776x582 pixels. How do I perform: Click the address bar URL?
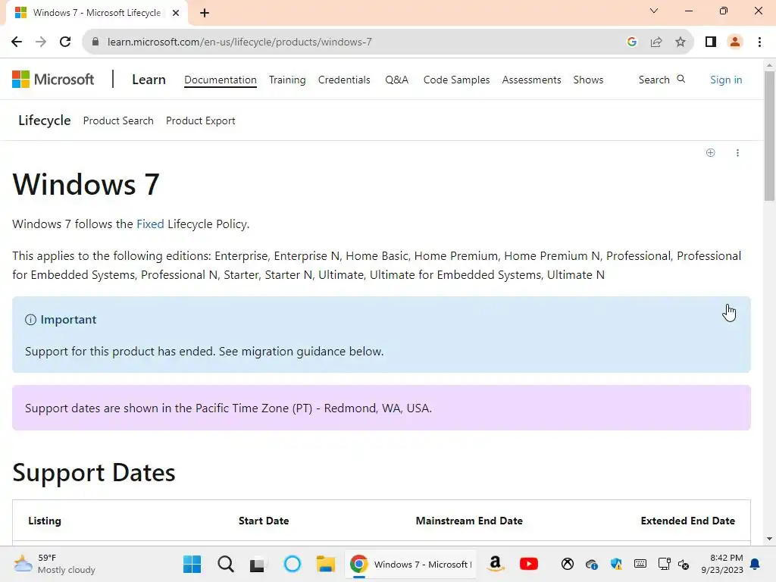click(239, 42)
